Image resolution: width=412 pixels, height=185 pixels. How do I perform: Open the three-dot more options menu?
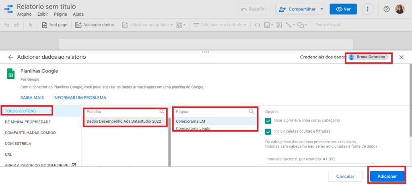point(368,9)
